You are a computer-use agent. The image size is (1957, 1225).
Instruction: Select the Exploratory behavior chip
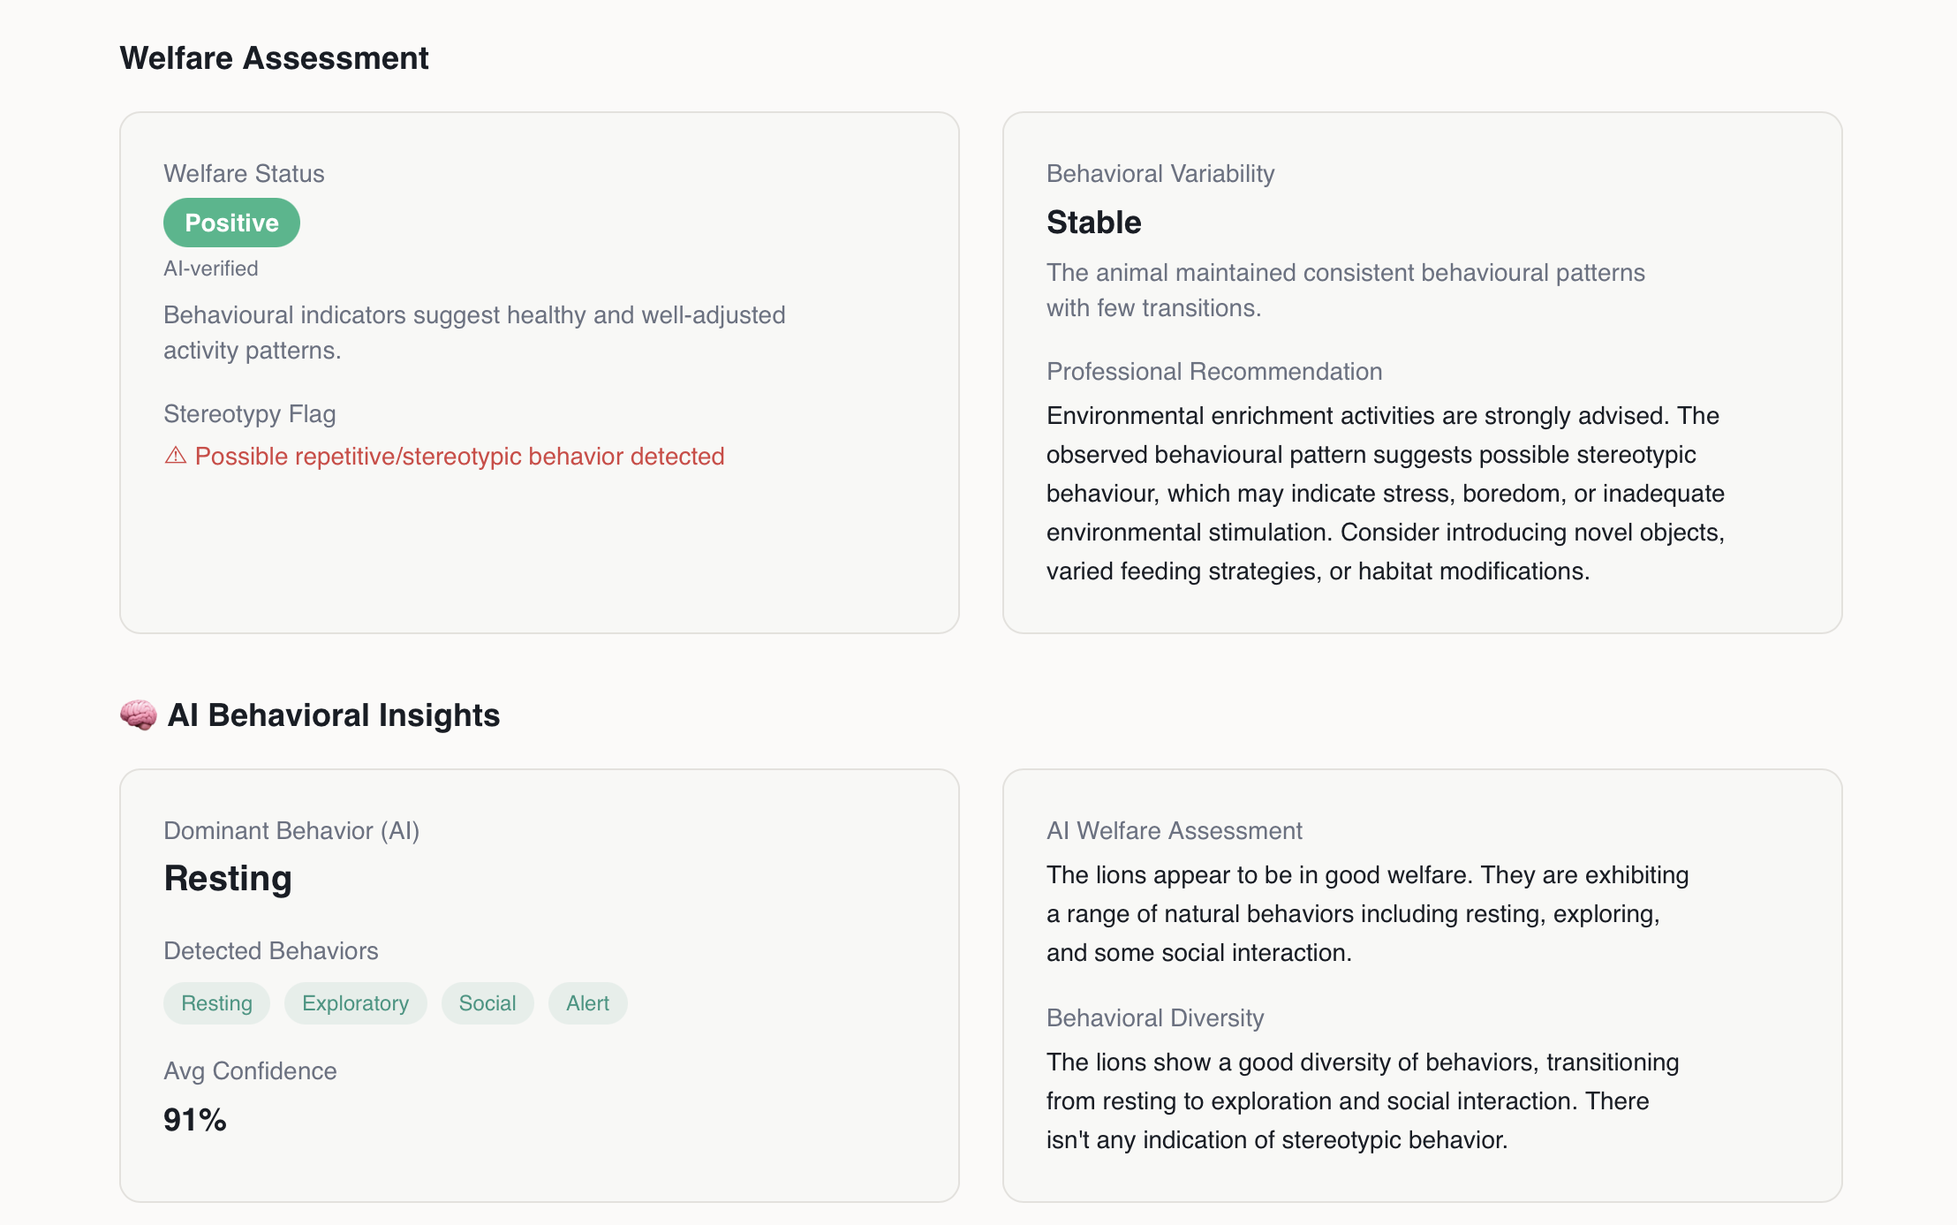point(355,1003)
